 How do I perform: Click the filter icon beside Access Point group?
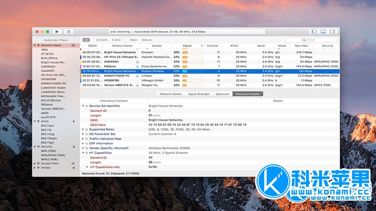tap(38, 164)
